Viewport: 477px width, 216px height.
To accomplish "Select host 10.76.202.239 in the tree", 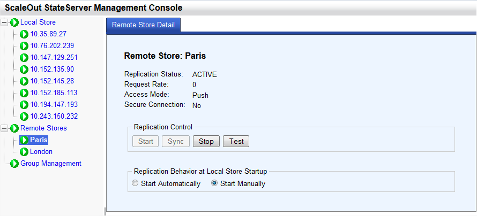I will tap(53, 46).
